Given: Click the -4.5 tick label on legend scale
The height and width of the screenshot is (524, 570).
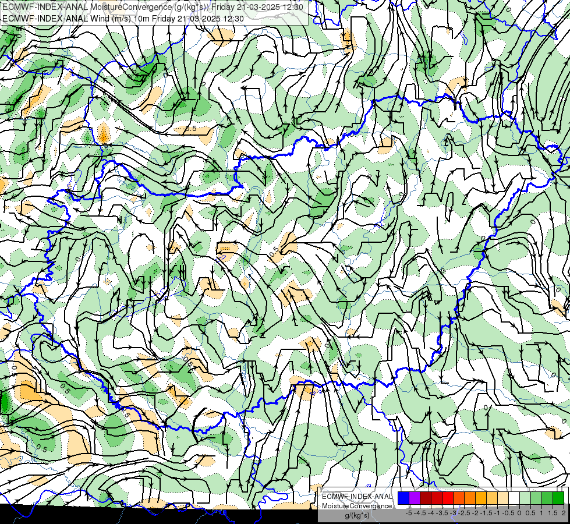Looking at the screenshot, I should point(420,513).
